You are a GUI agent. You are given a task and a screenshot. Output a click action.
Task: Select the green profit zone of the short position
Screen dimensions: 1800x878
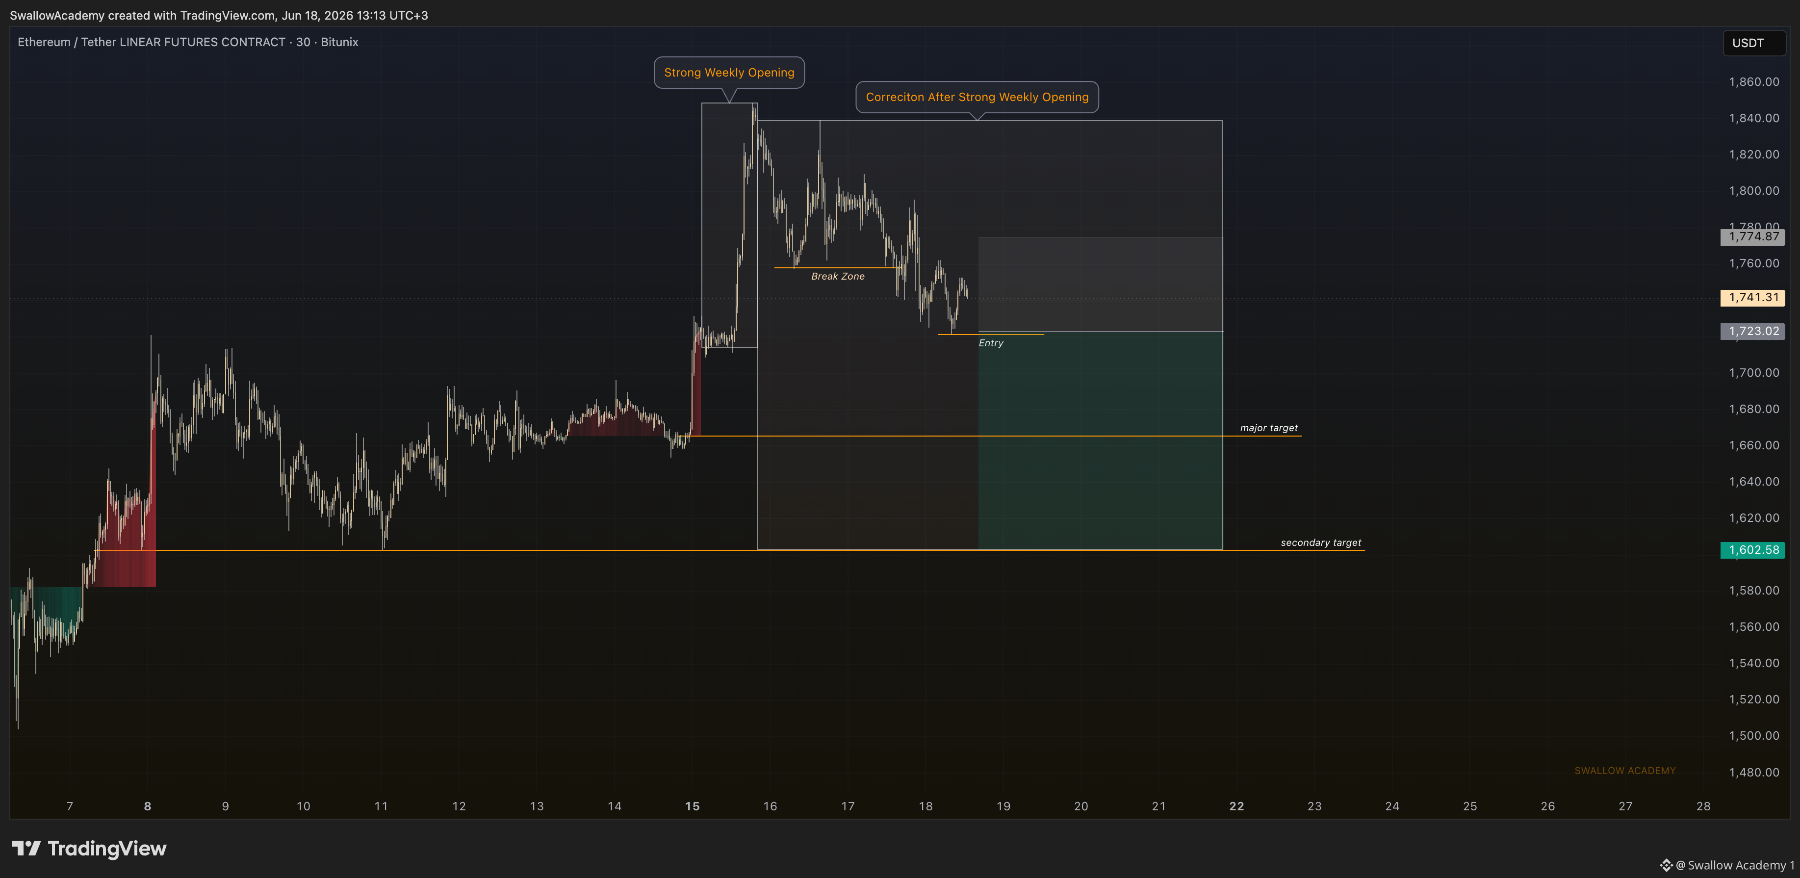(x=1101, y=440)
